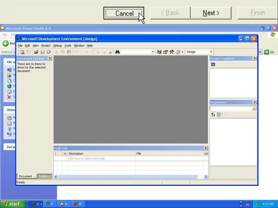Click the Start debugging play icon
The image size is (278, 208).
(x=98, y=52)
